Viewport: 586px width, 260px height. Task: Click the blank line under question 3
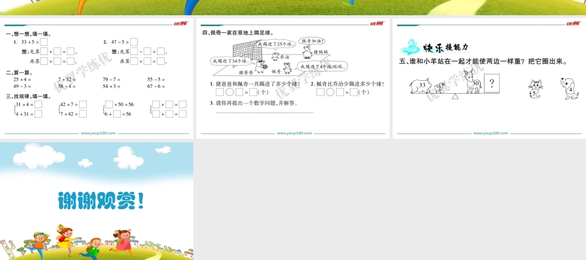pos(264,112)
